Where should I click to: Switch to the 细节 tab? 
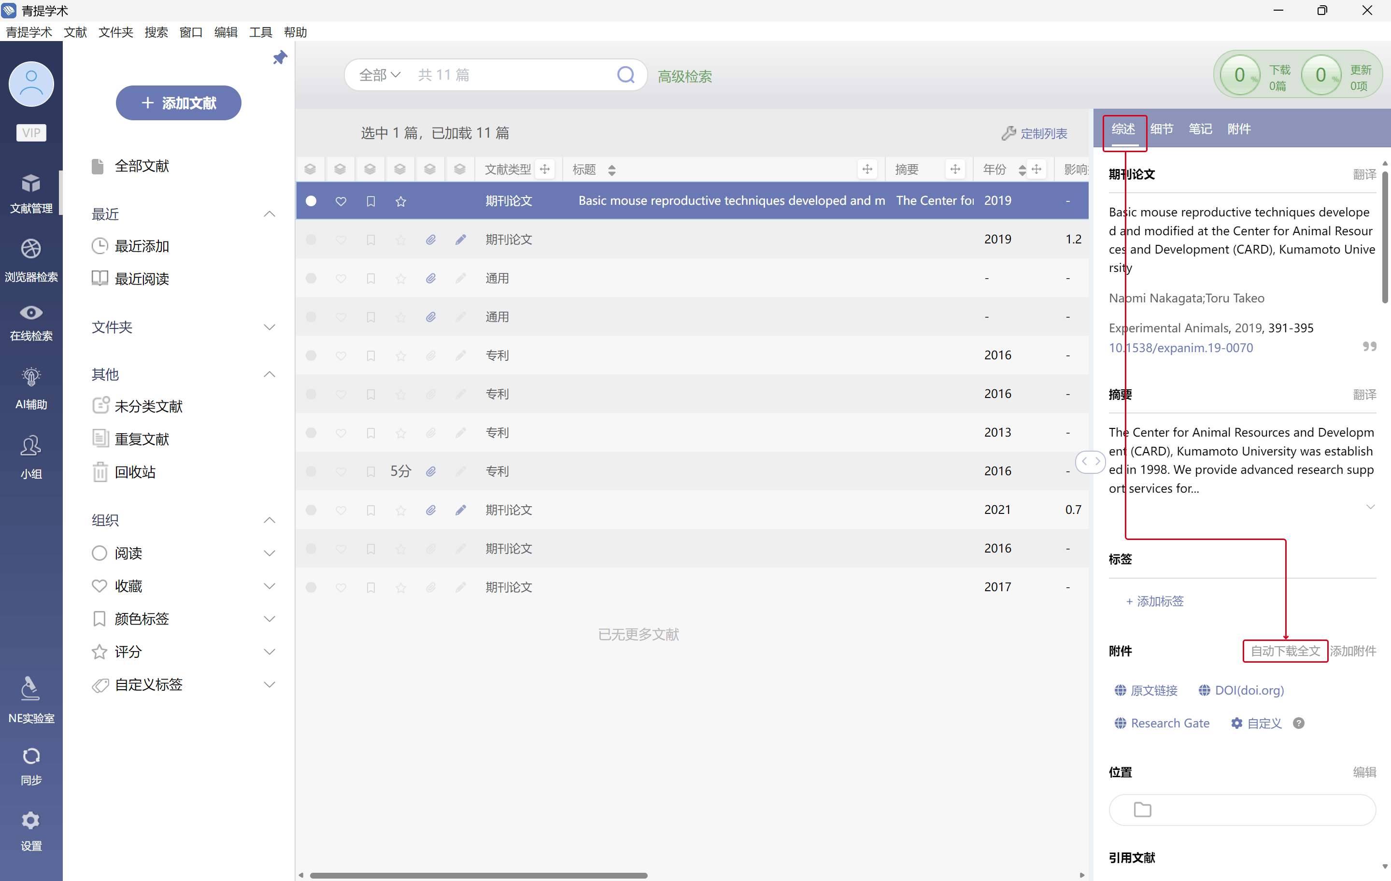tap(1161, 129)
